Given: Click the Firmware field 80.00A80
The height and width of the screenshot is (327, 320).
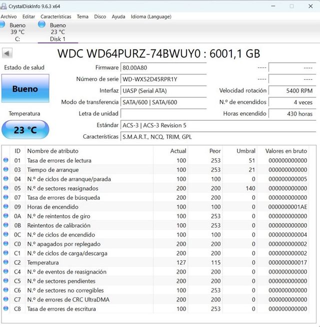Looking at the screenshot, I should [163, 68].
